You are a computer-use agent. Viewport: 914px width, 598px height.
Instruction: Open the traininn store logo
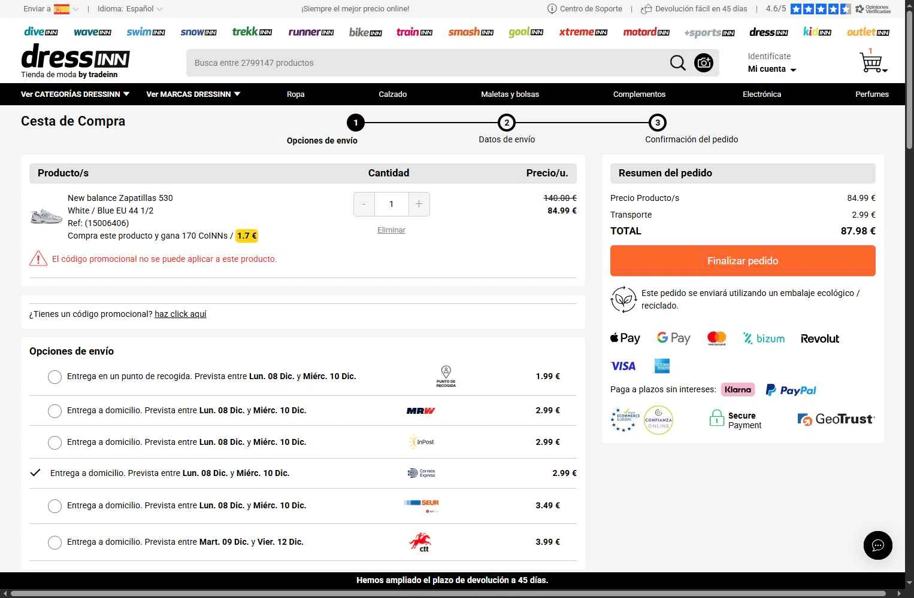414,32
